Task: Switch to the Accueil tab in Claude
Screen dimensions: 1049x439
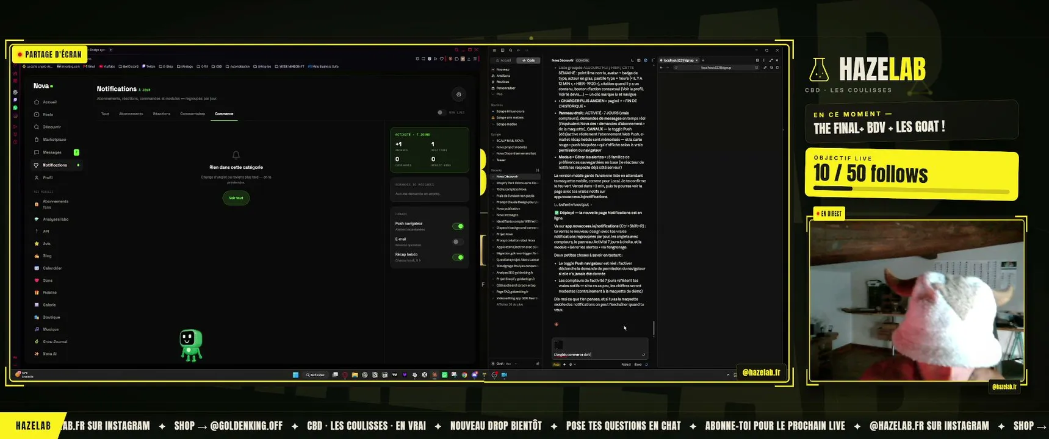Action: (503, 60)
